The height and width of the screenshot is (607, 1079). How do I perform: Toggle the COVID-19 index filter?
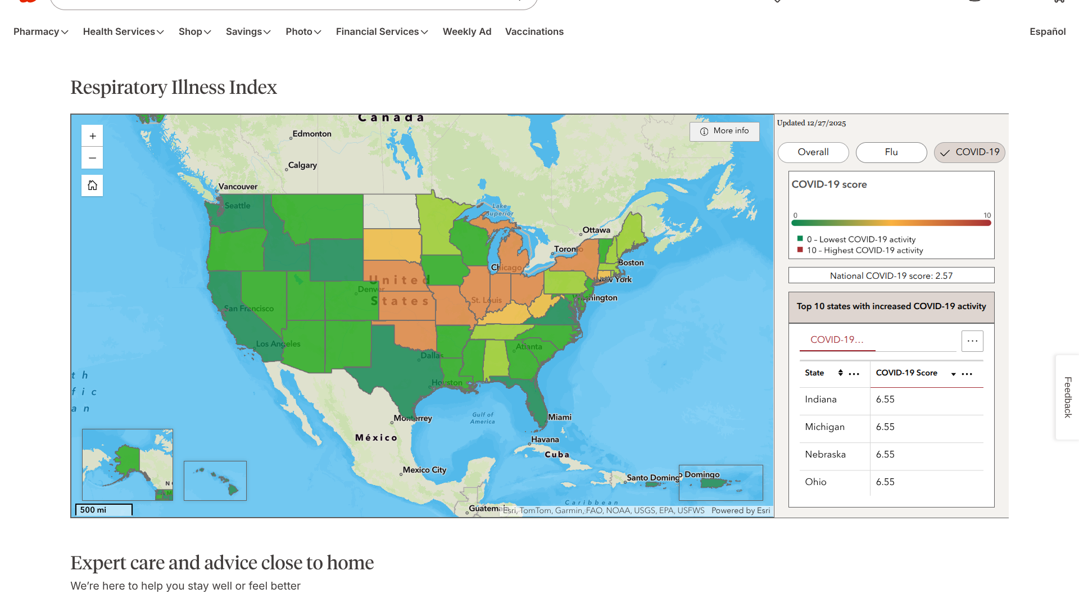pyautogui.click(x=969, y=152)
